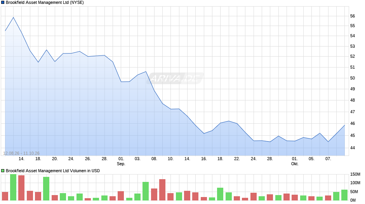Viewport: 365px width, 204px height.
Task: Click the tall red volume bar next to the 150M bar
Action: (x=21, y=188)
